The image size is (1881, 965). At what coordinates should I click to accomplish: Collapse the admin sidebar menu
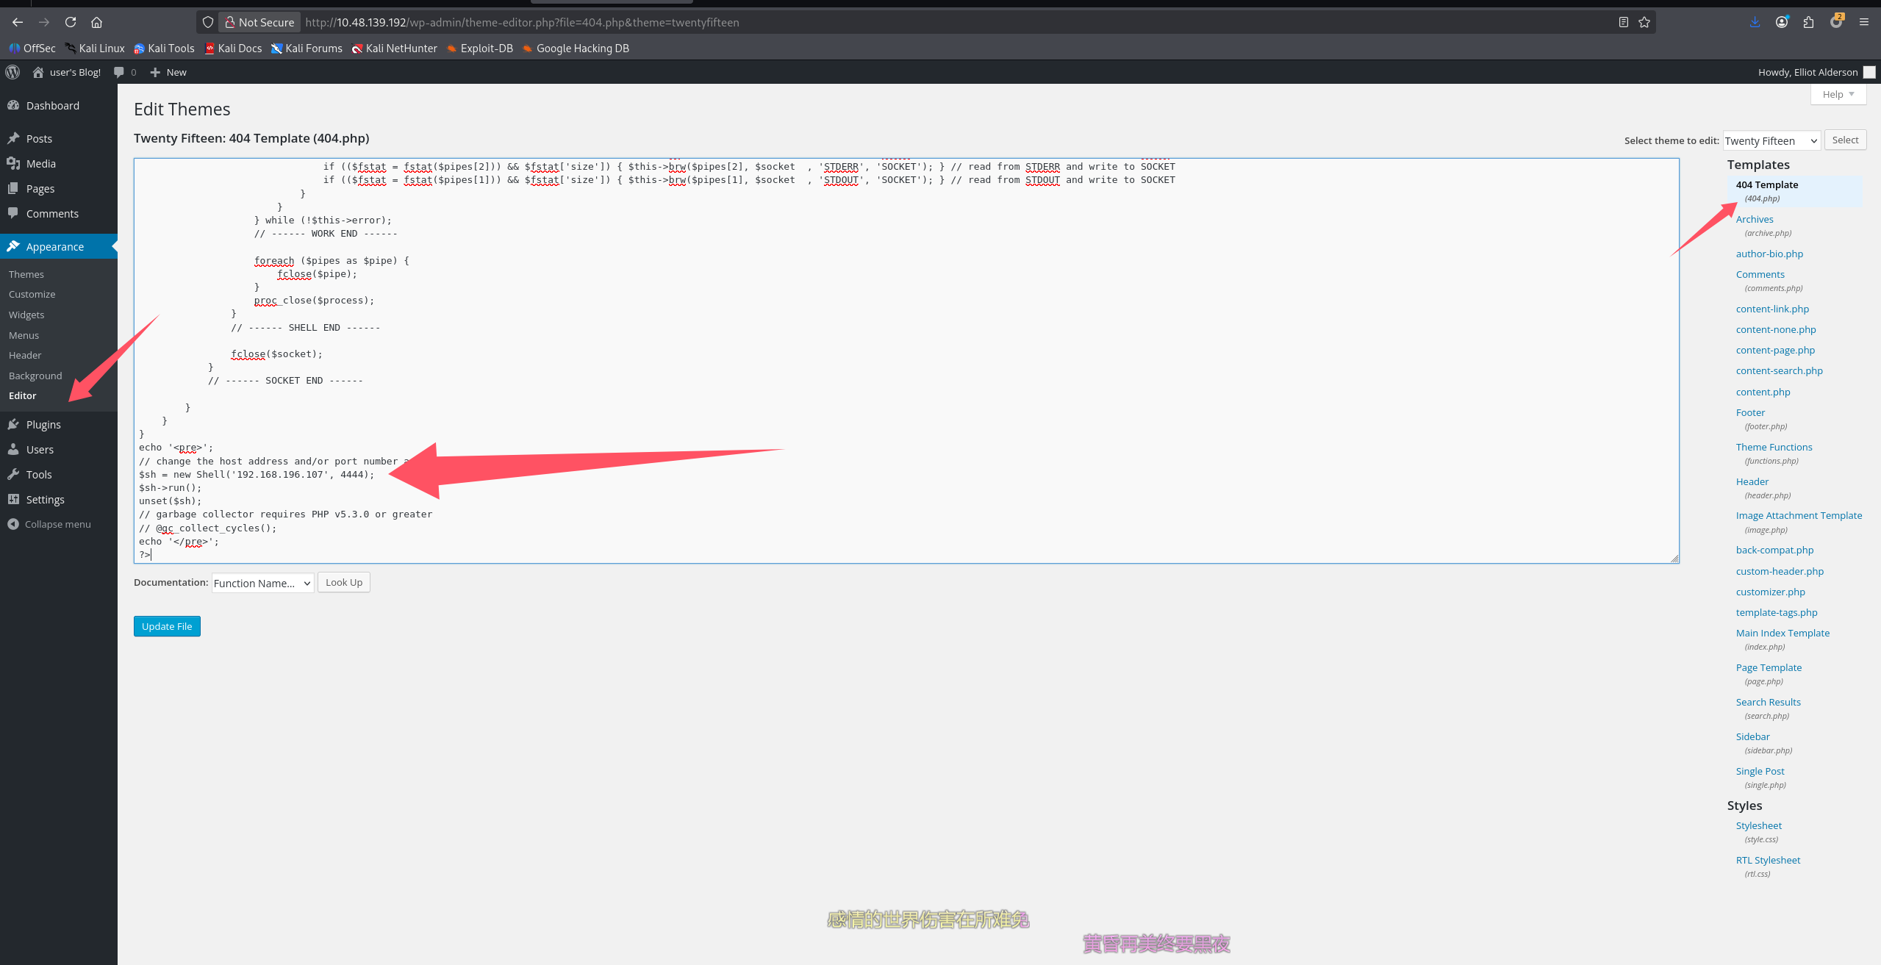[x=57, y=524]
